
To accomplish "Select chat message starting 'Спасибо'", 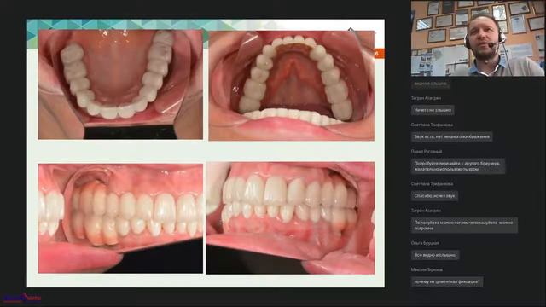I will [x=434, y=196].
